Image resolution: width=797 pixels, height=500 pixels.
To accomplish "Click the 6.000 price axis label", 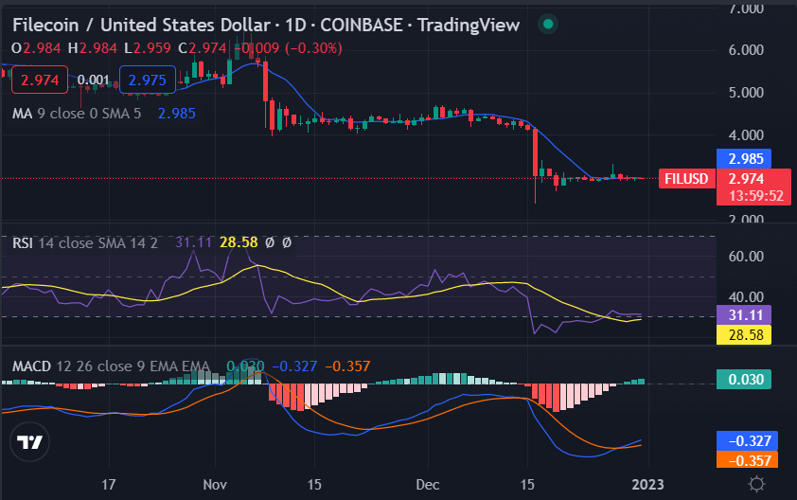I will click(746, 50).
